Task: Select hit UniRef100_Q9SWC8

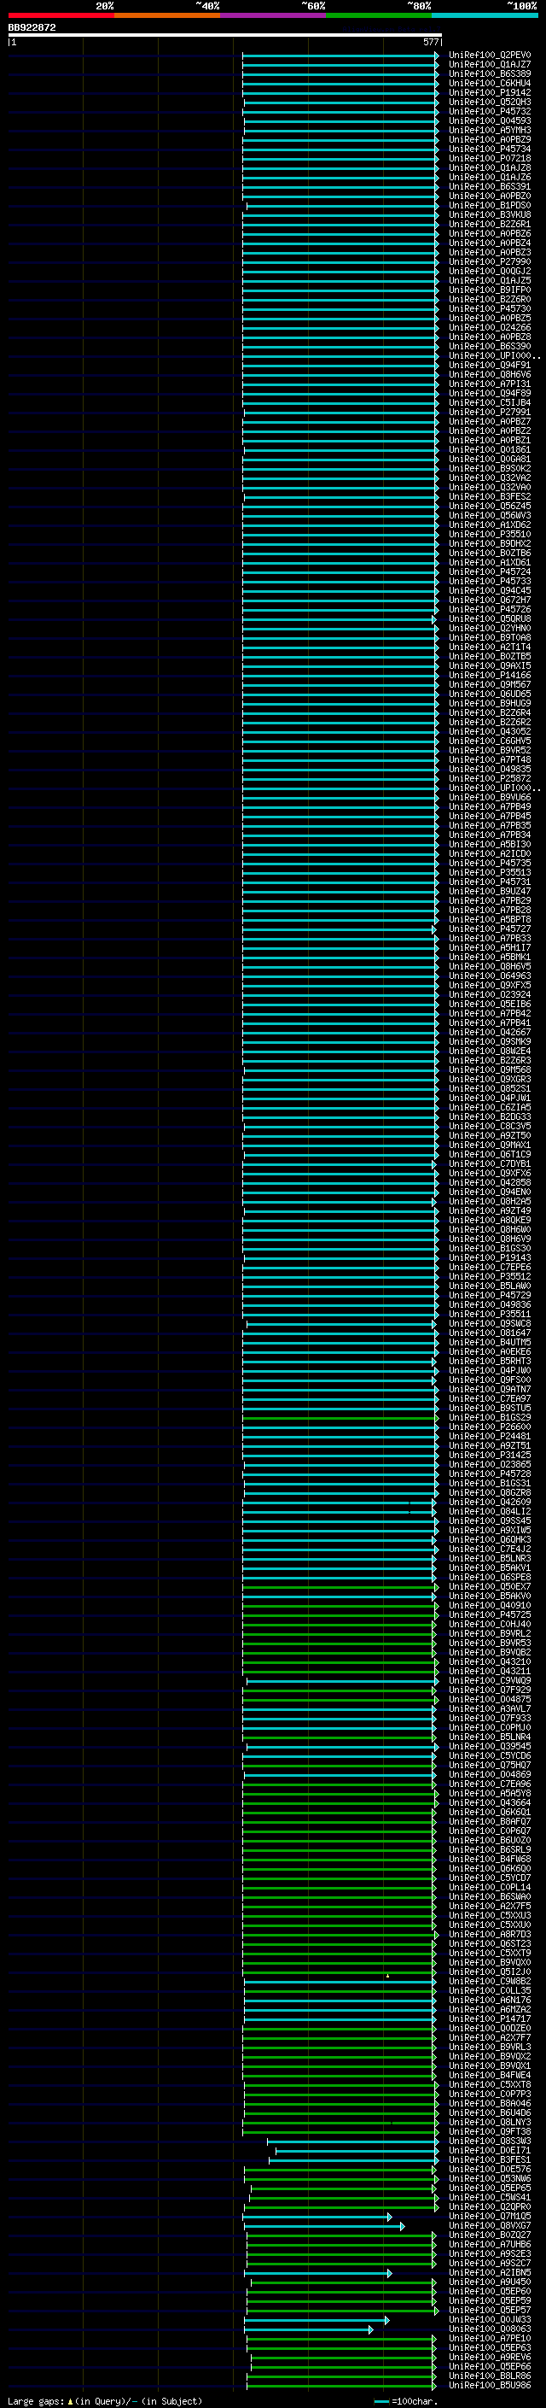Action: (490, 1324)
